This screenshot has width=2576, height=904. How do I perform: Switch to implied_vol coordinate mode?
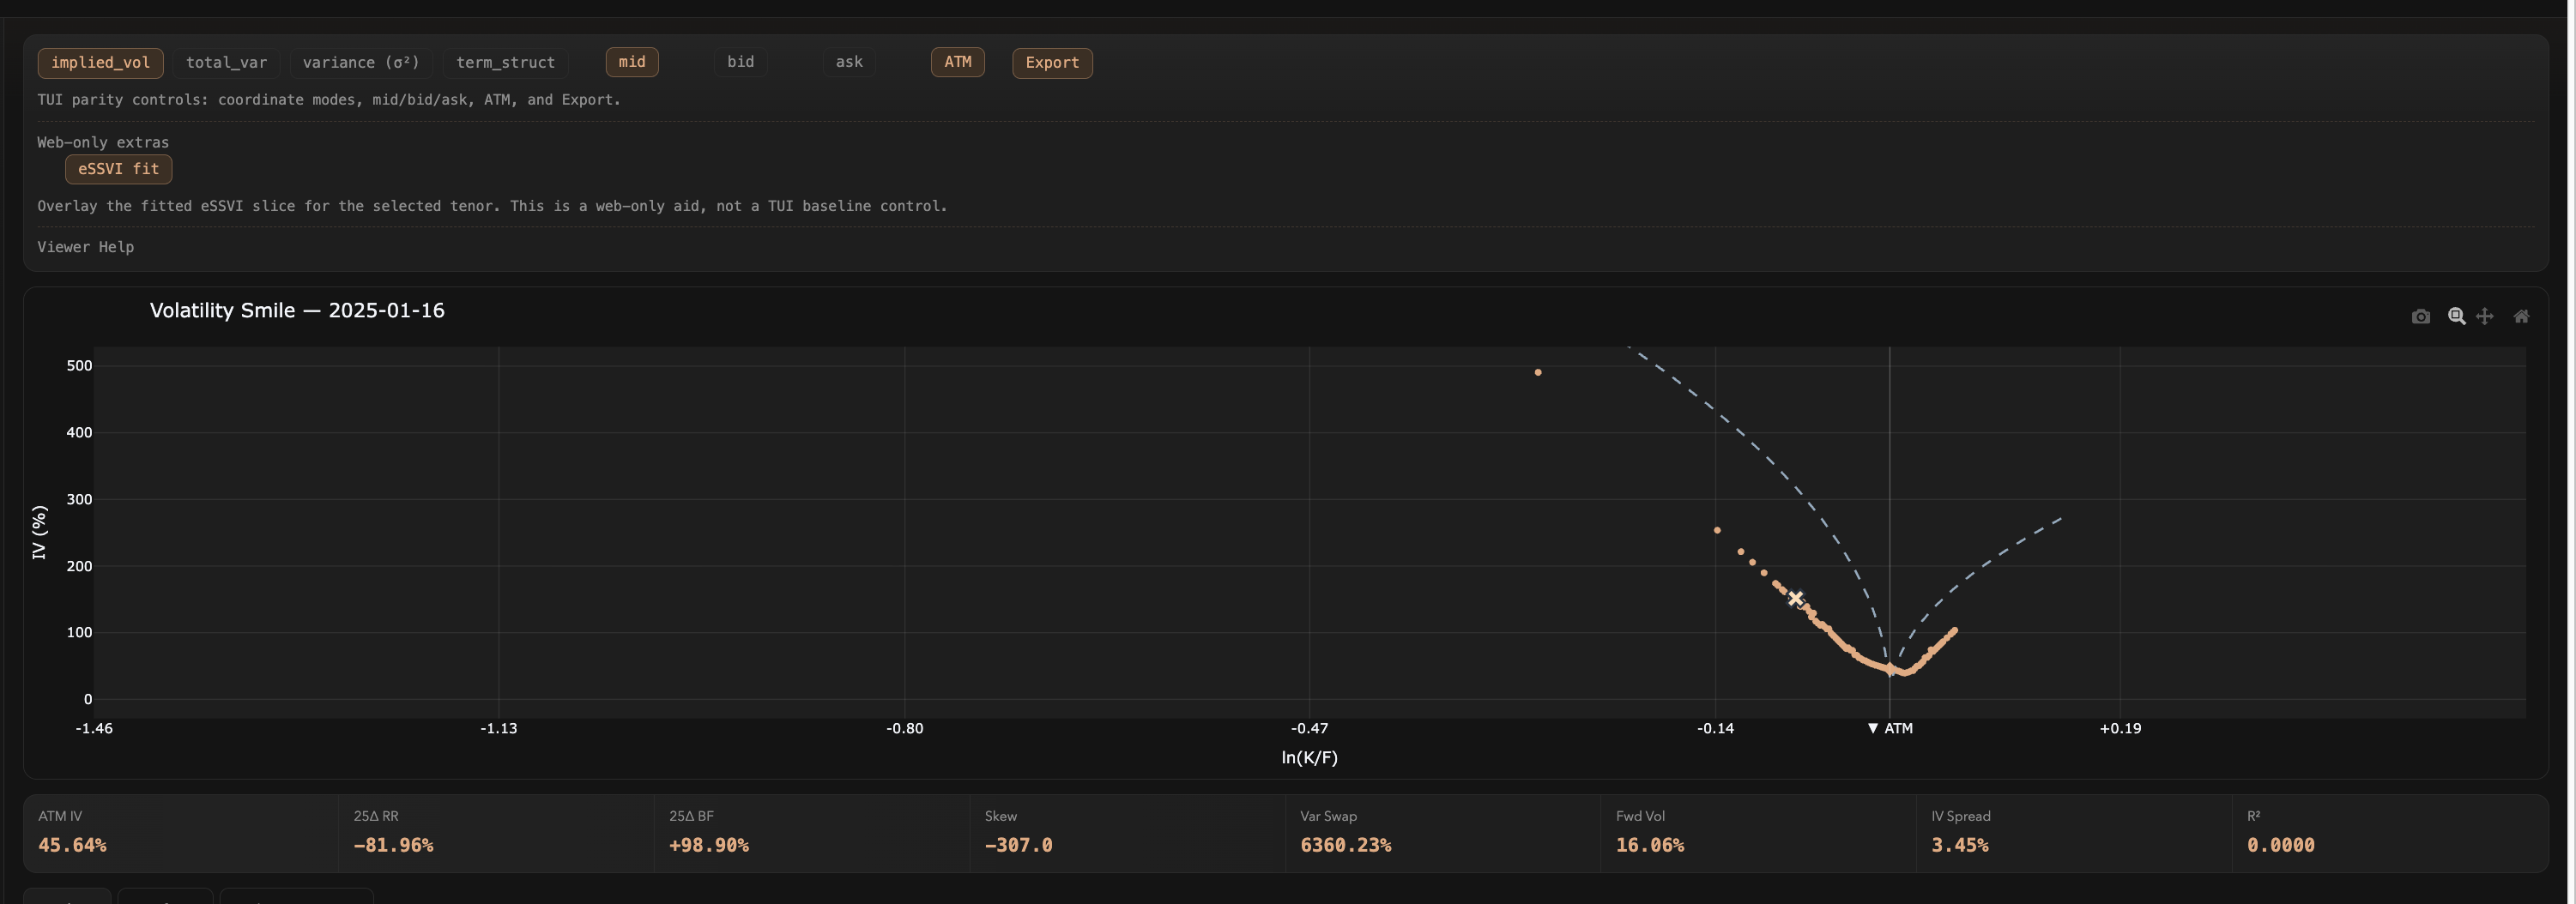coord(100,63)
